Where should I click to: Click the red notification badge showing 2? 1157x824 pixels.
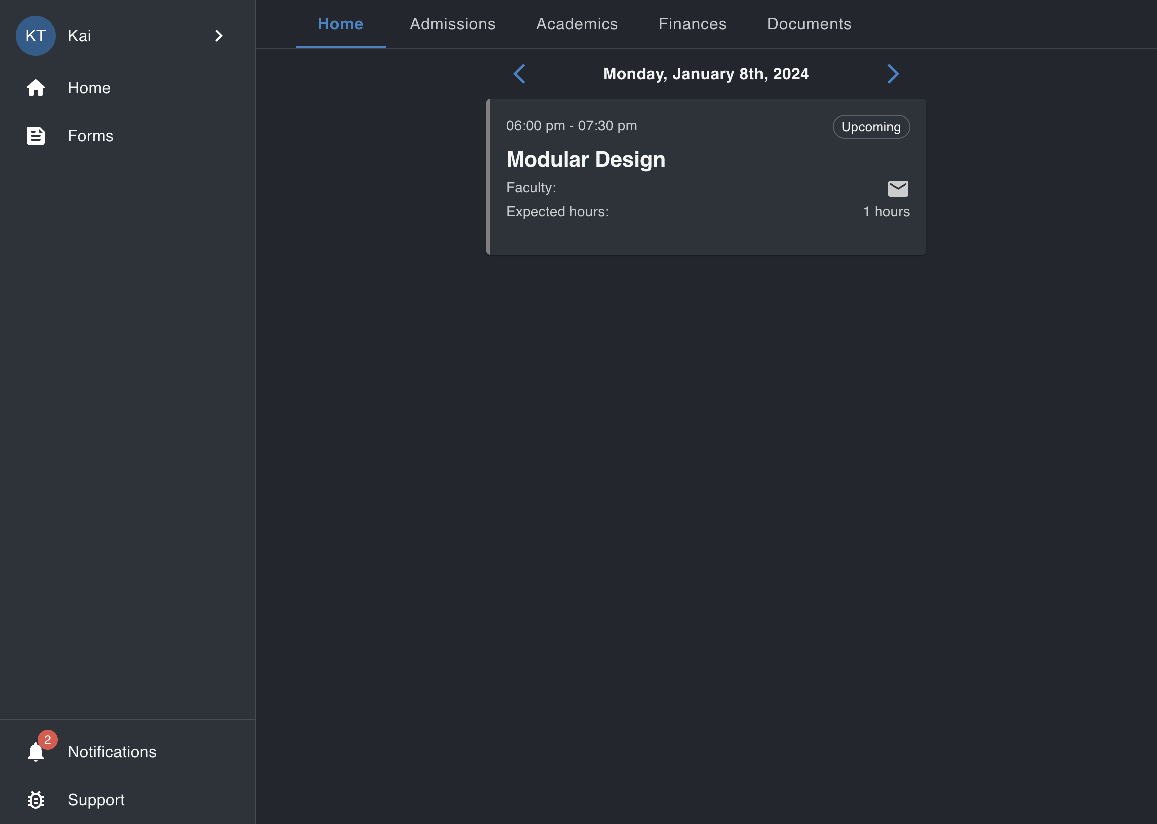tap(47, 740)
